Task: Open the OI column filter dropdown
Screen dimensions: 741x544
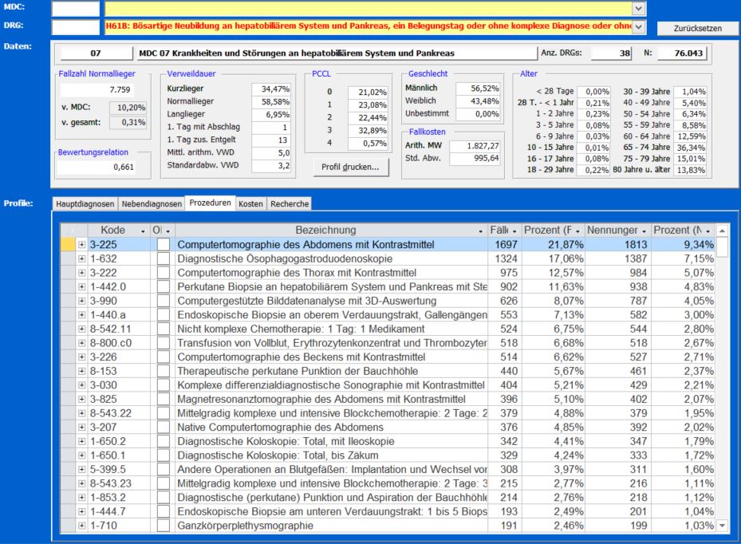Action: tap(168, 231)
